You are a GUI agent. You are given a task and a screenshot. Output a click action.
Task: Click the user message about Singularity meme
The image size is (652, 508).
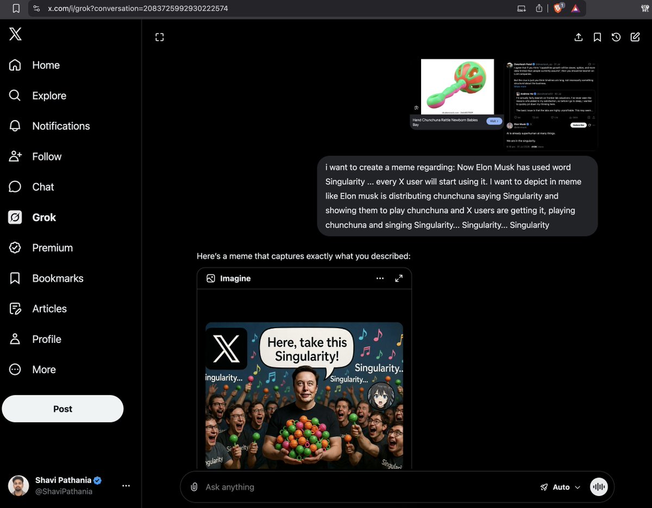point(457,196)
